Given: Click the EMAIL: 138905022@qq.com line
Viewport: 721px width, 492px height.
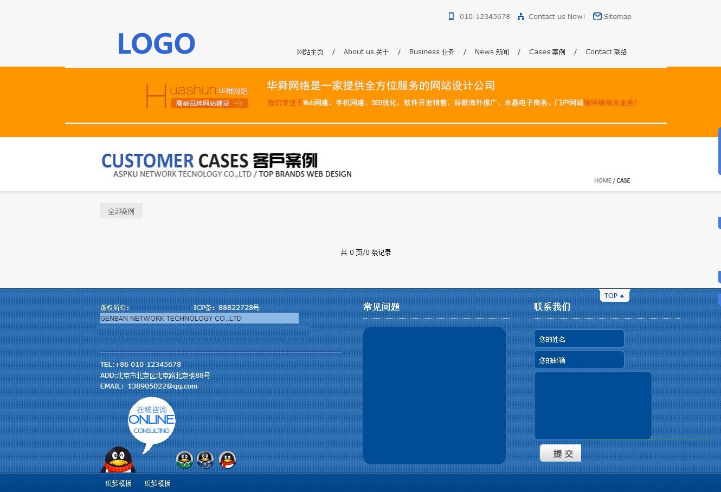Looking at the screenshot, I should 149,386.
